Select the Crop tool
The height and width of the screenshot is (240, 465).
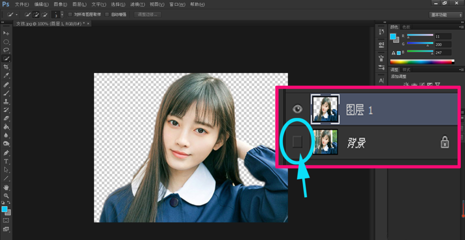coord(6,67)
